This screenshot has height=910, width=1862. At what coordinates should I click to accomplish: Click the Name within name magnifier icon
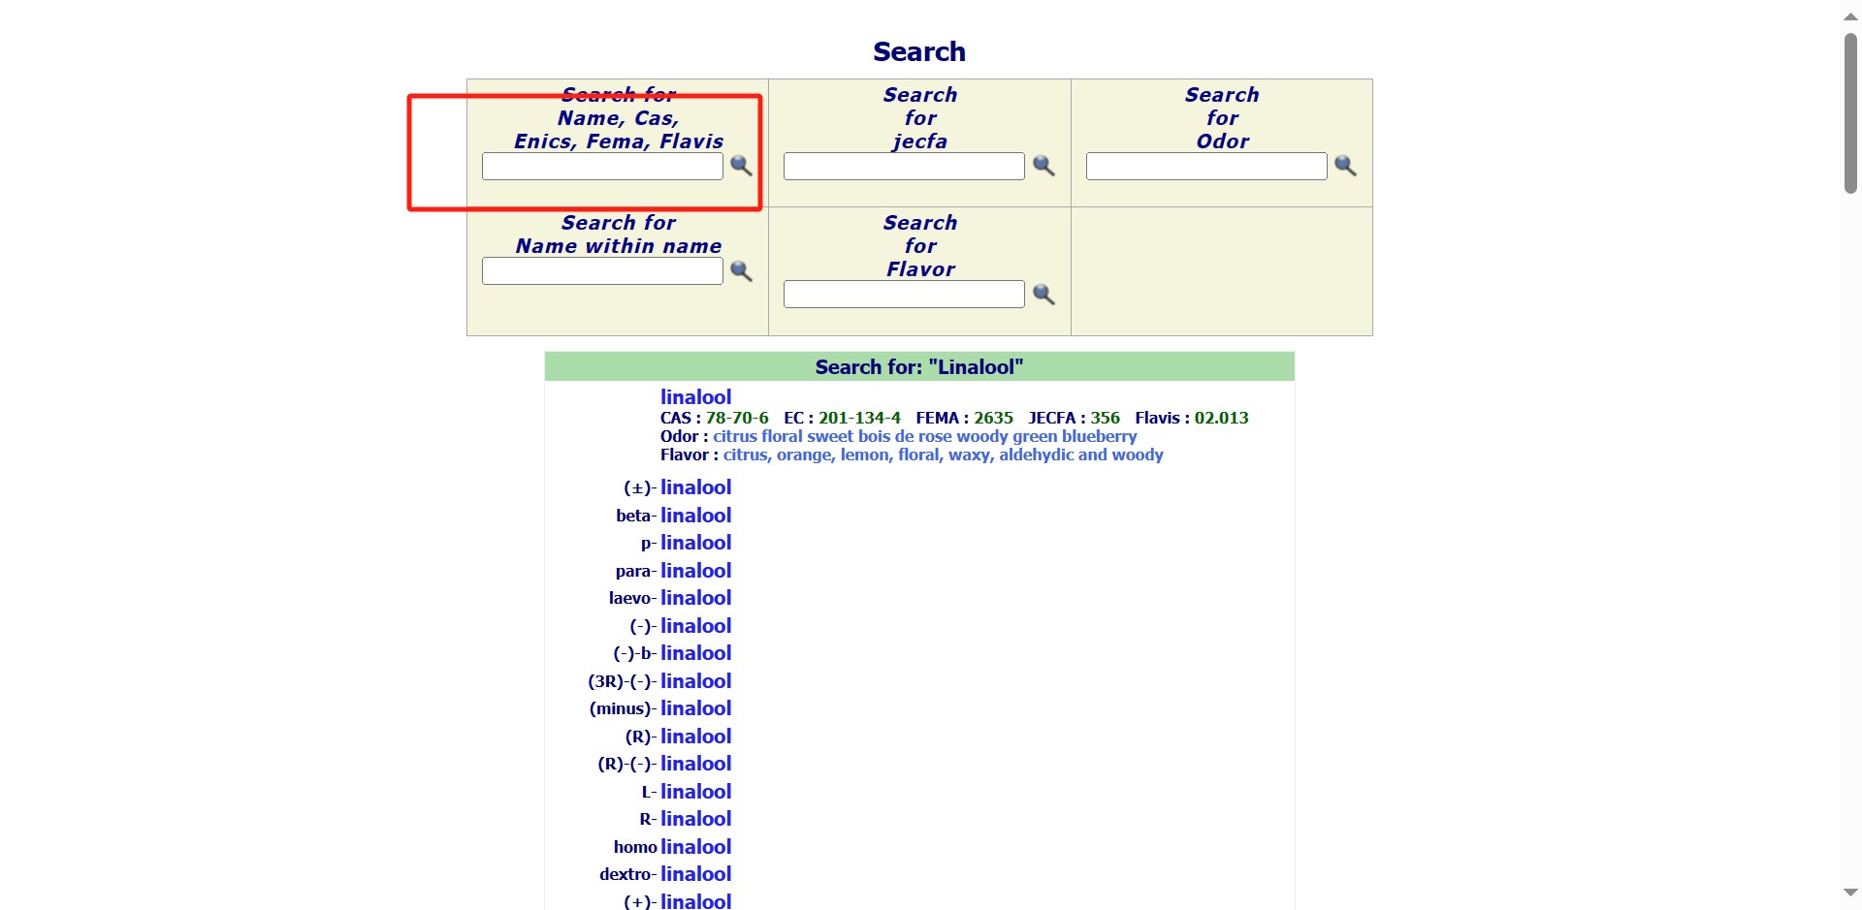pos(741,271)
